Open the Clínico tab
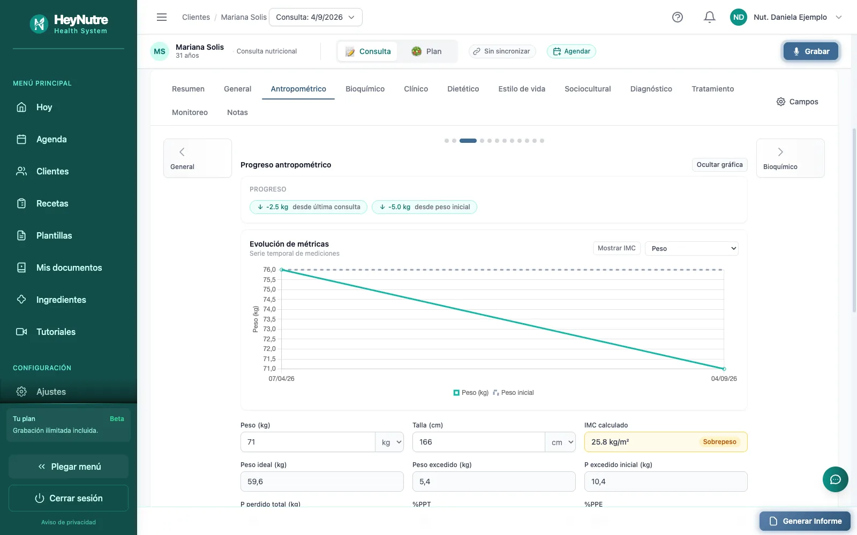 click(x=416, y=89)
